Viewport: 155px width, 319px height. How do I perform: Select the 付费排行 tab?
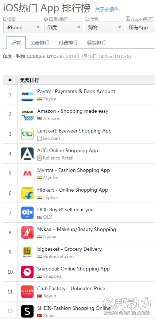(x=68, y=43)
